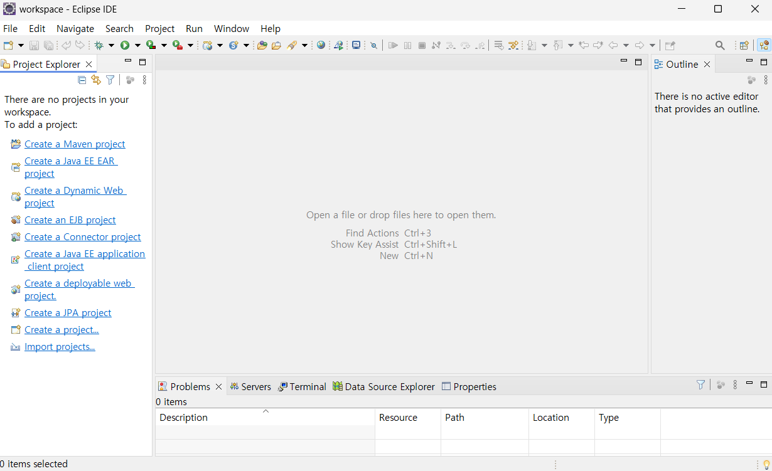Open dropdown arrow next to Search flashlight icon

[x=304, y=45]
